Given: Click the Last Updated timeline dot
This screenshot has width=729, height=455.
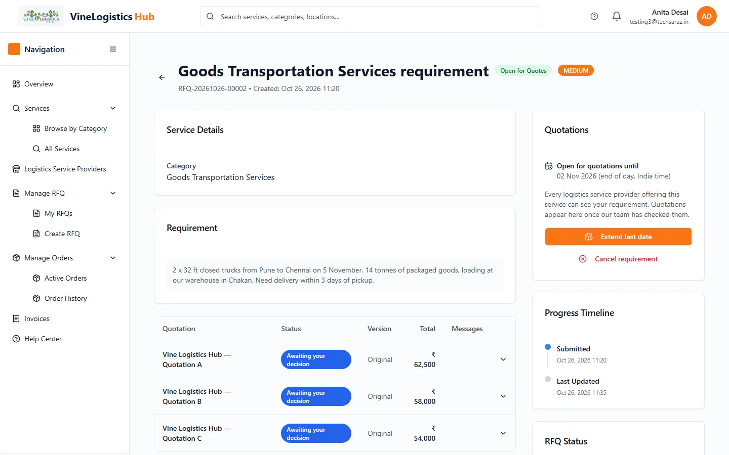Looking at the screenshot, I should coord(548,379).
